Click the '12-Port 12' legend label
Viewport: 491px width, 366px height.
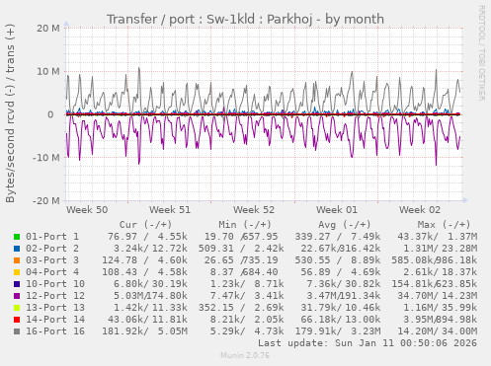(x=55, y=296)
